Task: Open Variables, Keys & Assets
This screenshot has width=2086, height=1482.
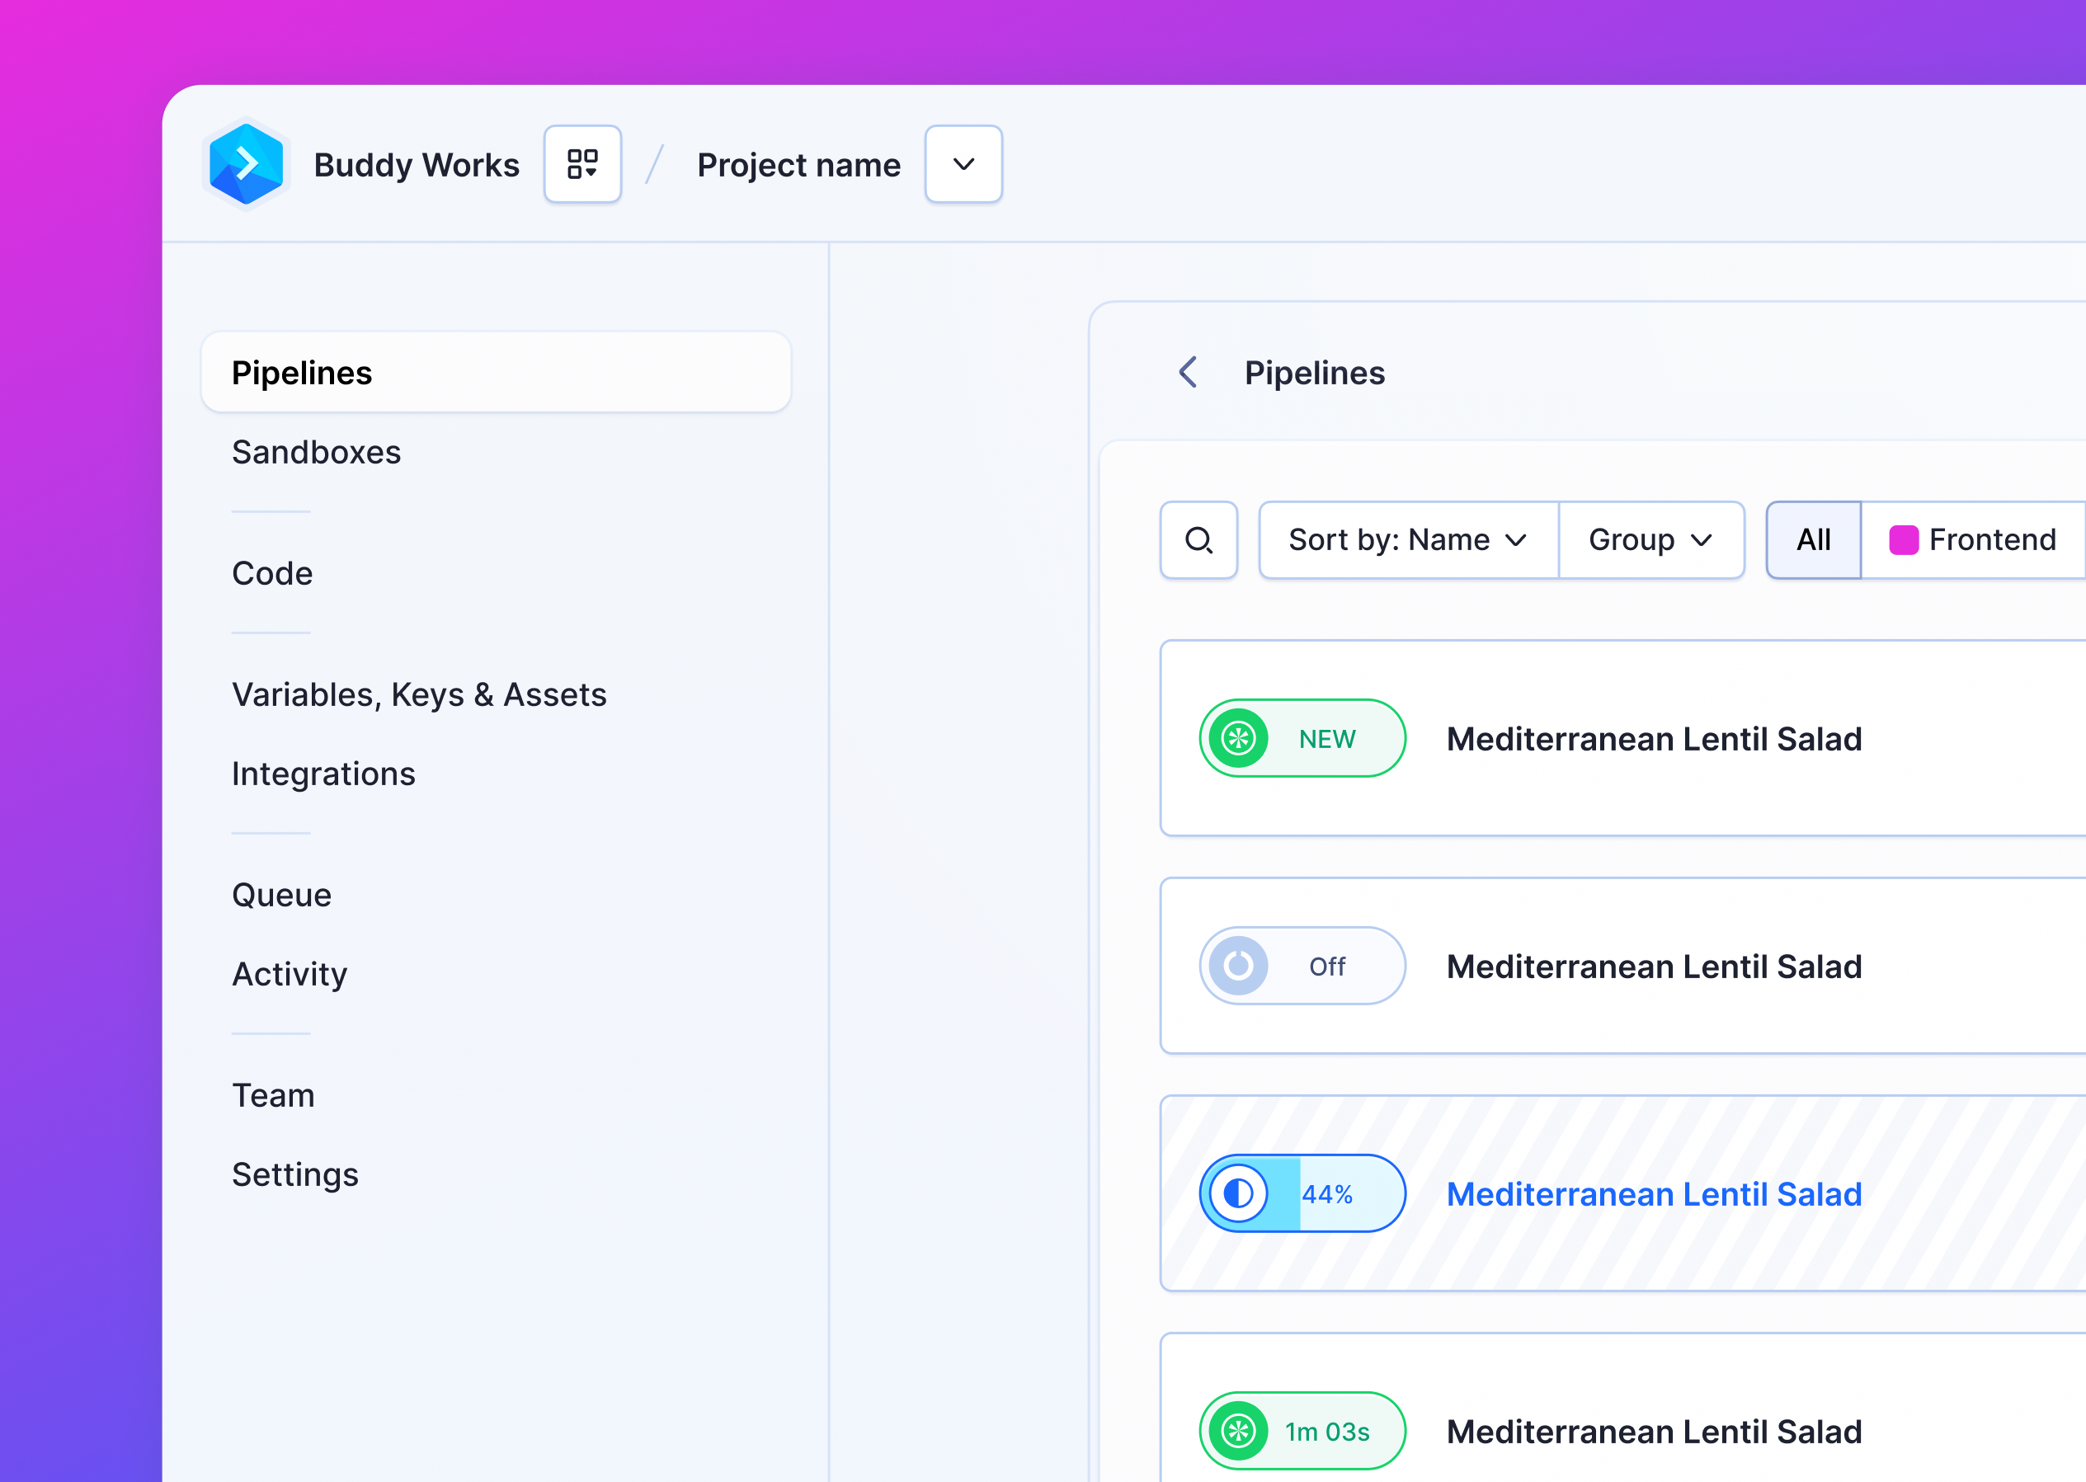Action: pos(419,694)
